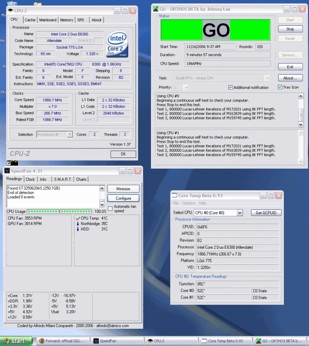Click the down arrow of the CPU #0 log scrollbar

tap(301, 125)
